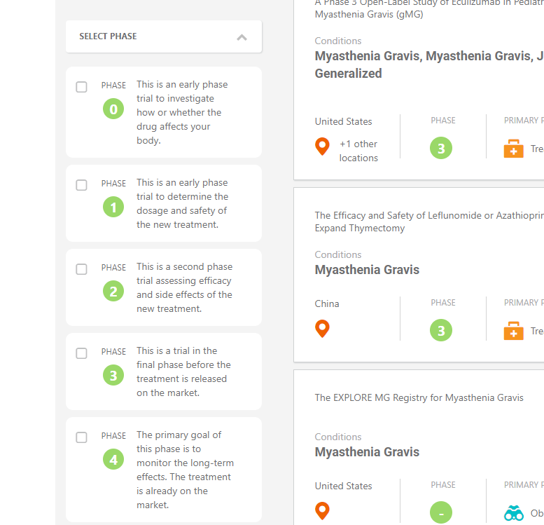544x525 pixels.
Task: Click the '+1 other locations' text
Action: pos(358,151)
